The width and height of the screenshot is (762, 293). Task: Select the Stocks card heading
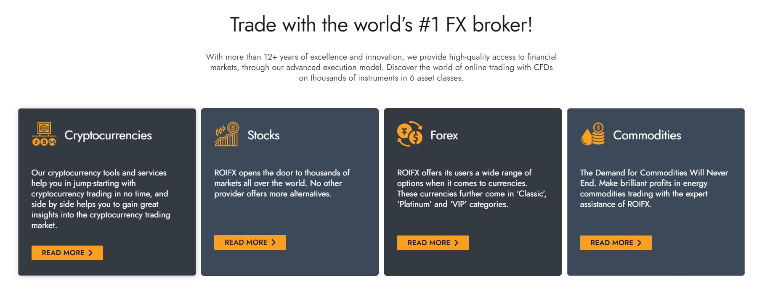coord(263,135)
